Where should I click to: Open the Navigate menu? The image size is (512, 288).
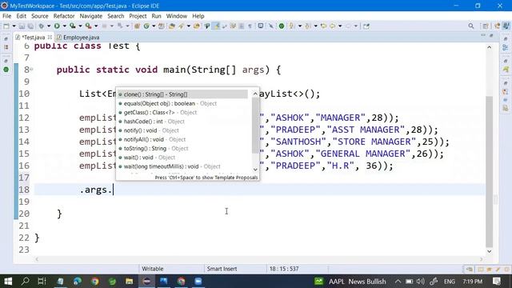click(x=90, y=16)
